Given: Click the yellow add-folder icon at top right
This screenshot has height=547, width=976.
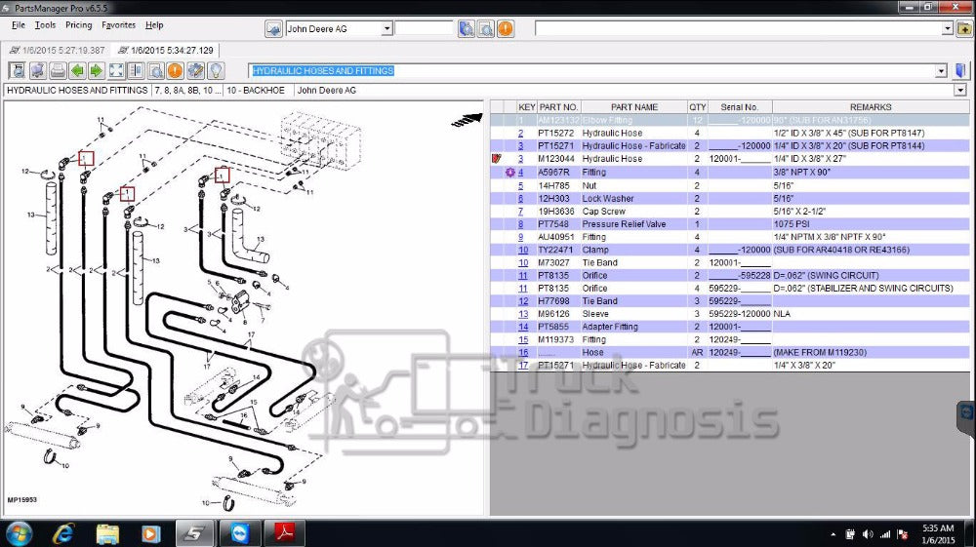Looking at the screenshot, I should point(963,28).
